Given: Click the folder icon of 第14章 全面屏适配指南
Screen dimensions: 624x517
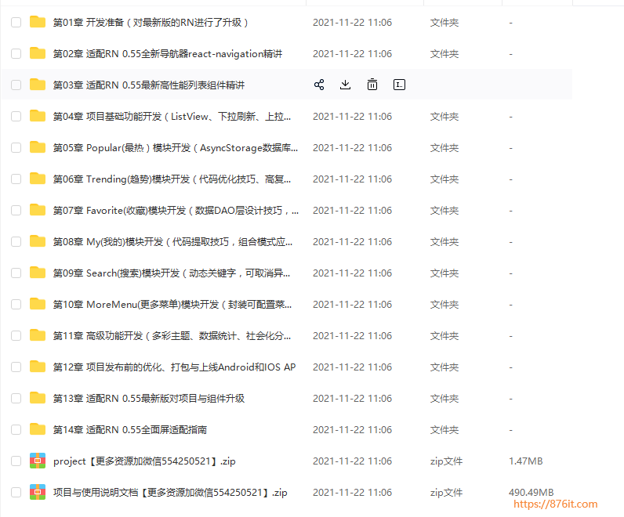Looking at the screenshot, I should 38,429.
